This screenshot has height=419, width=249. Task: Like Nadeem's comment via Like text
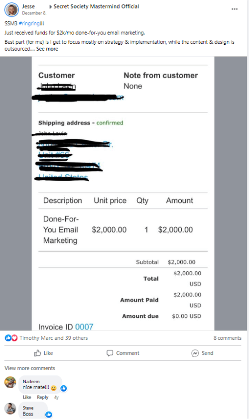pos(27,397)
